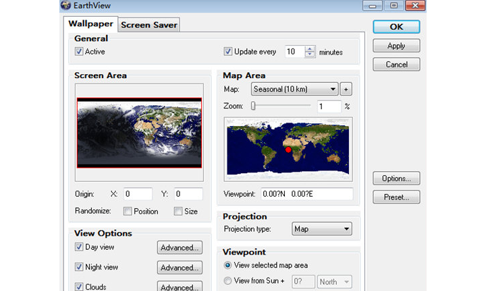Select the Wallpaper tab
The image size is (486, 291).
click(x=91, y=24)
